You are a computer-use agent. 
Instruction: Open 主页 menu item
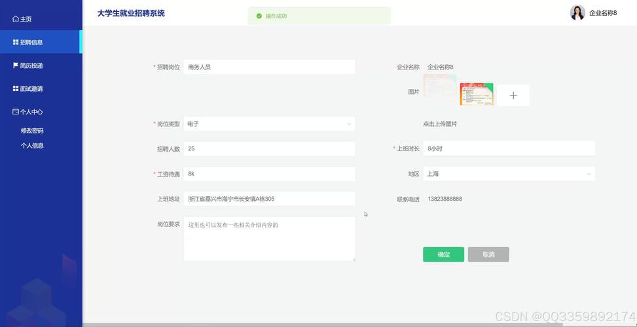(41, 19)
